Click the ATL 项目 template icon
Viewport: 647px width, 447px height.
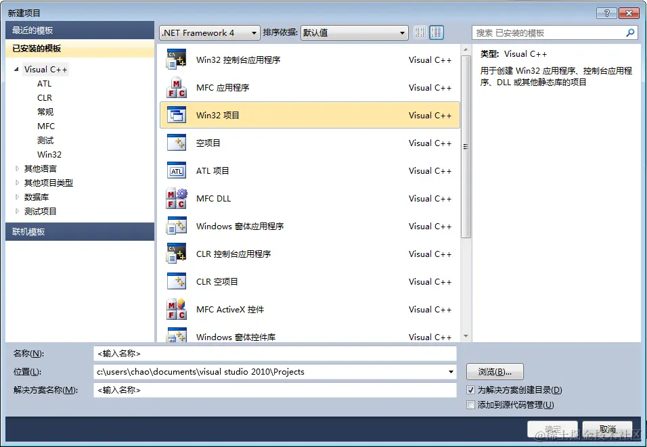point(176,170)
